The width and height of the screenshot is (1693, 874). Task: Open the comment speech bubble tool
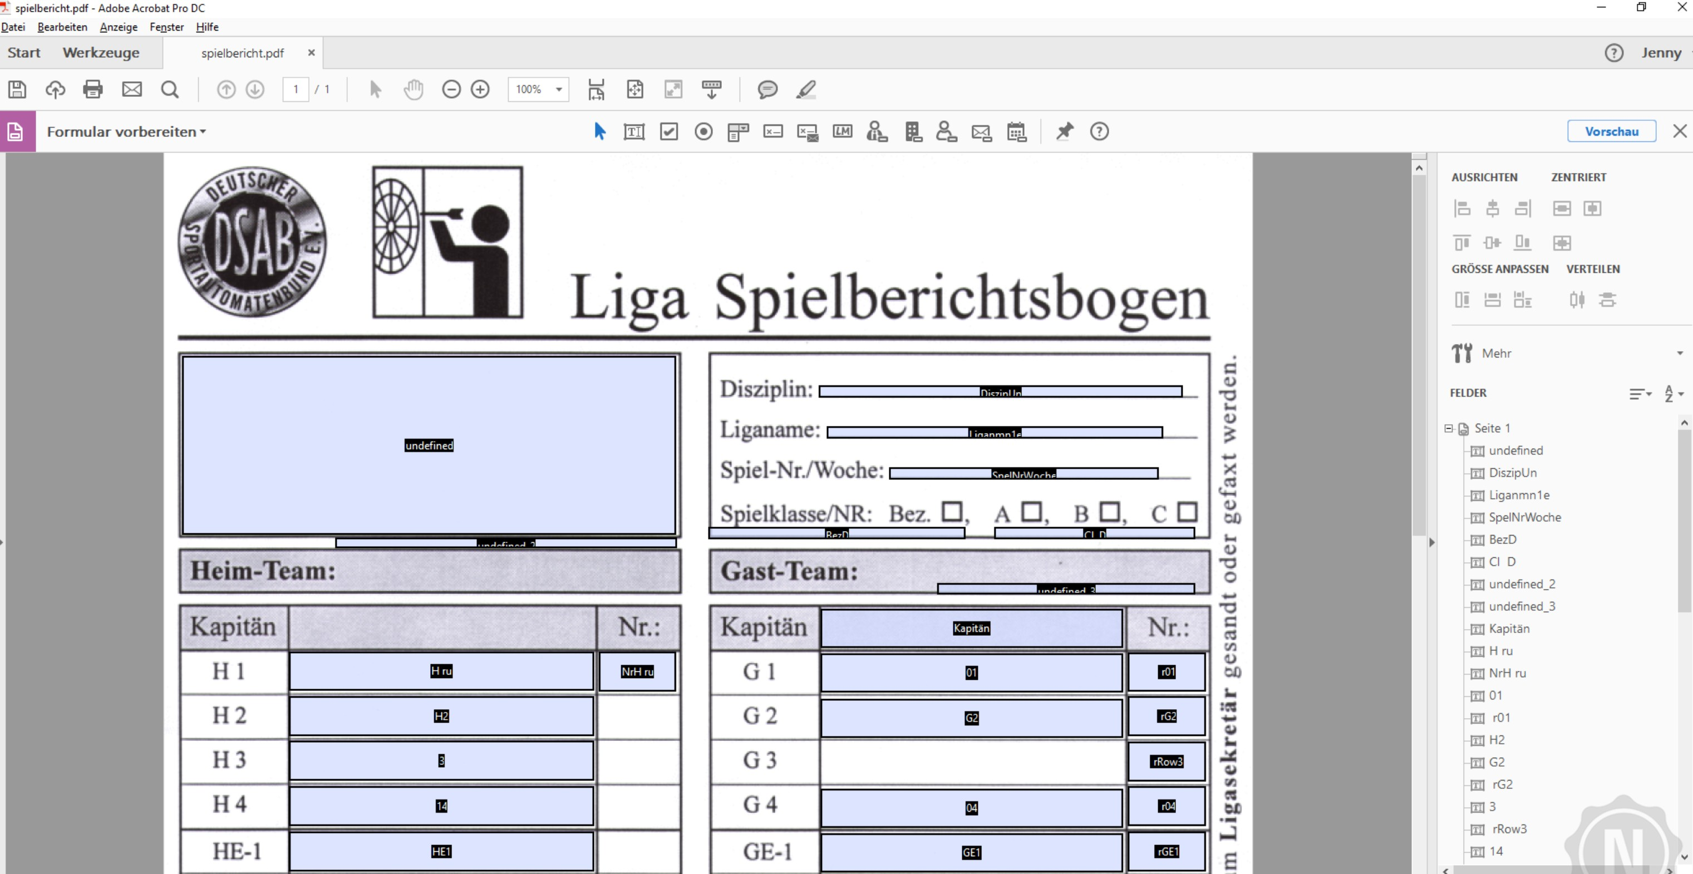767,90
